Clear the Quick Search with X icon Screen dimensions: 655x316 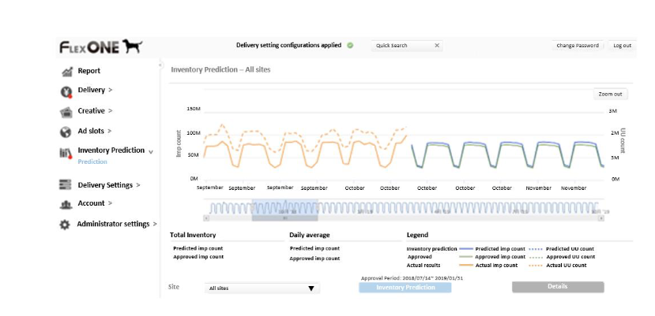437,46
